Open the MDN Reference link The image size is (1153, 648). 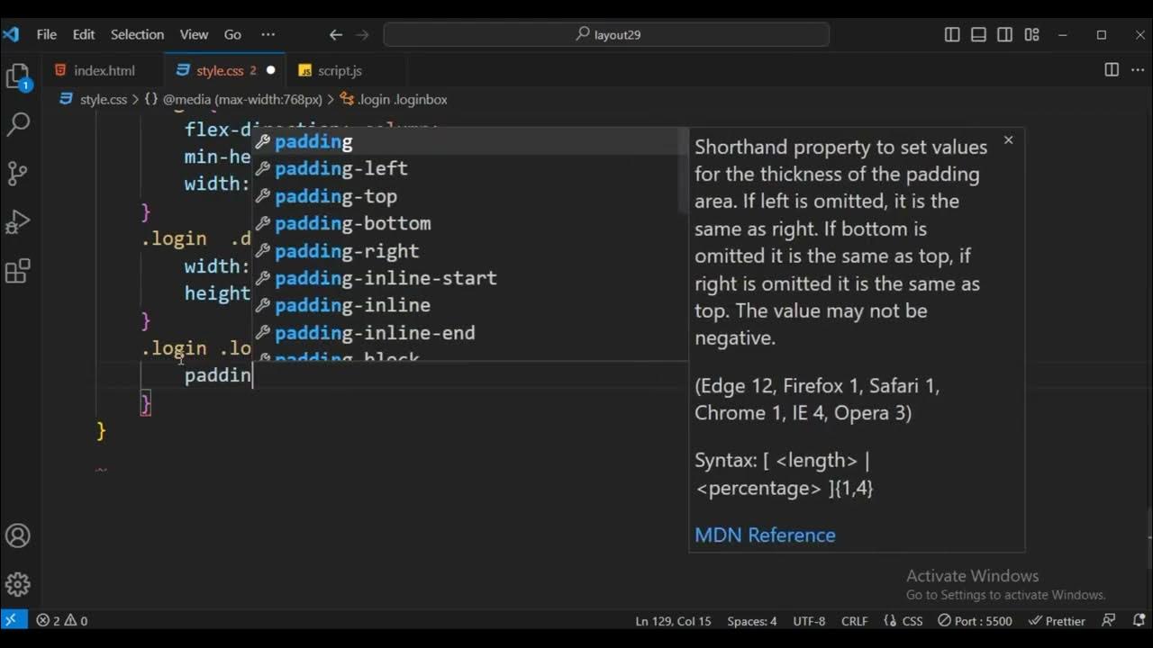click(x=765, y=535)
